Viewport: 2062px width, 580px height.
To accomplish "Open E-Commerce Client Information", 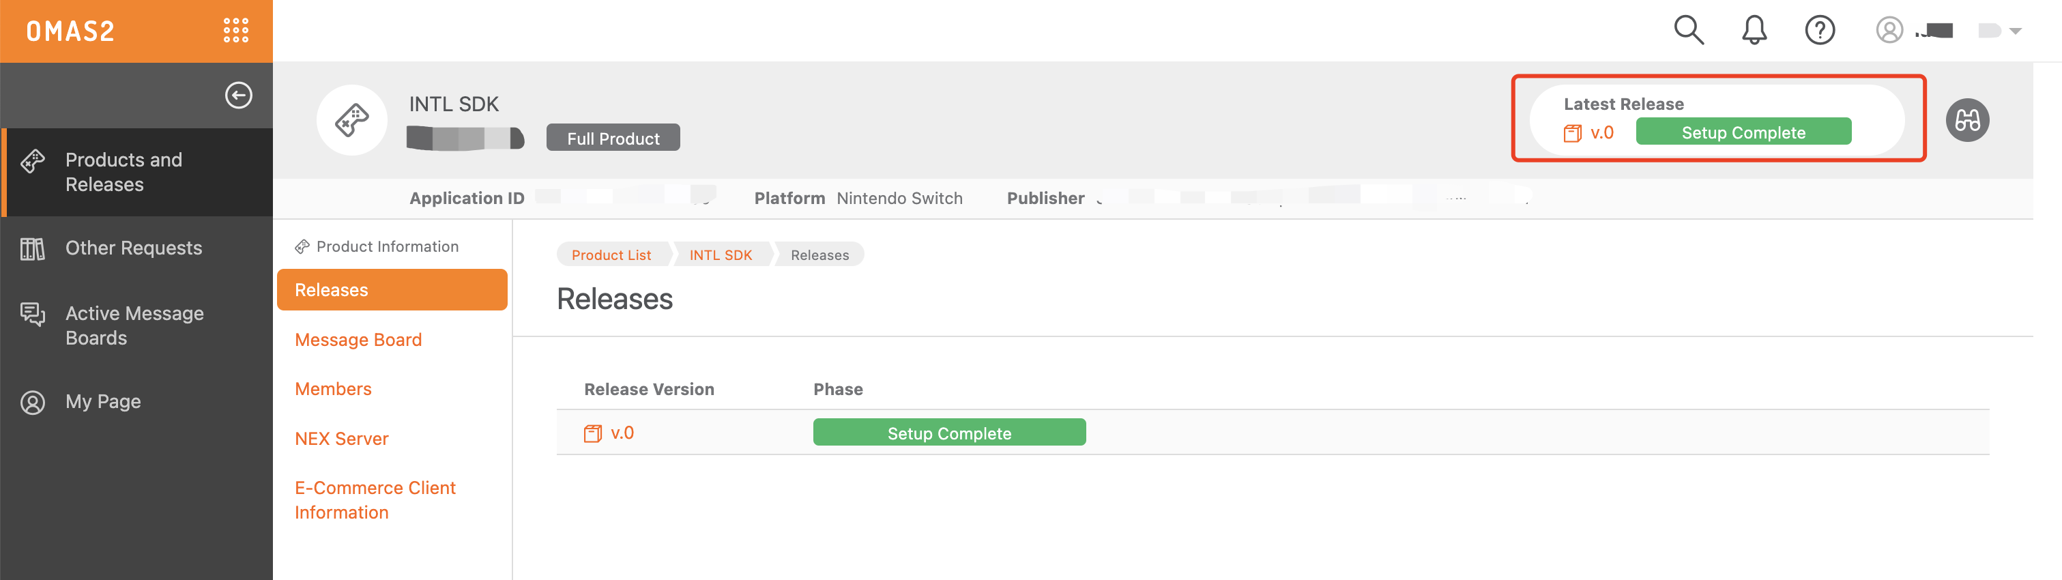I will click(x=375, y=500).
